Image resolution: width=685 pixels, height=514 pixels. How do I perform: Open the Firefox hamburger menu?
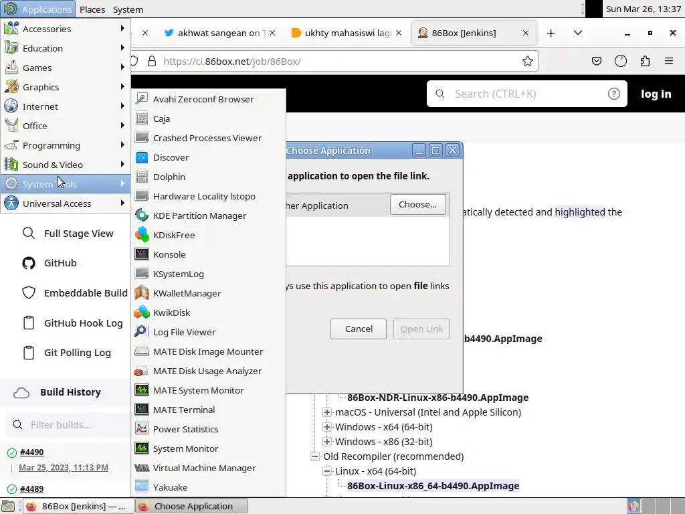pyautogui.click(x=669, y=61)
